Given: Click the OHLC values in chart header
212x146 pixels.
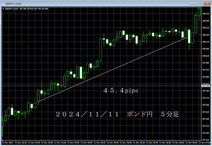Looking at the screenshot, I should (34, 9).
